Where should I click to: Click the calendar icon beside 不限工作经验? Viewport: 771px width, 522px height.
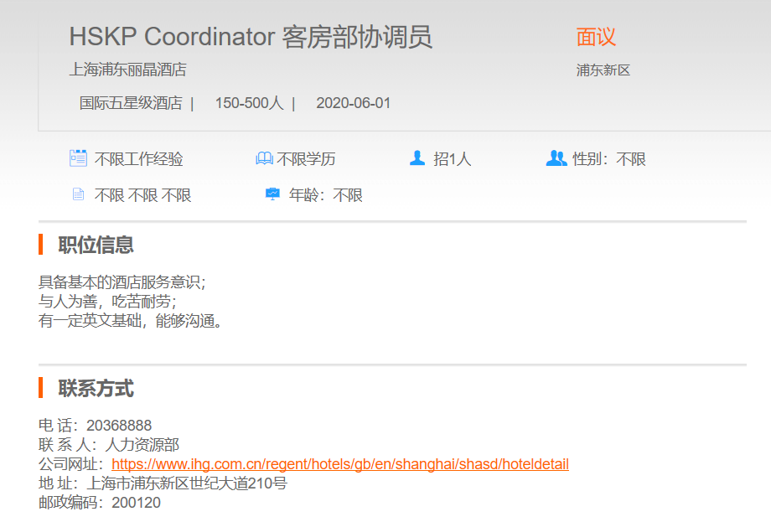[x=78, y=158]
